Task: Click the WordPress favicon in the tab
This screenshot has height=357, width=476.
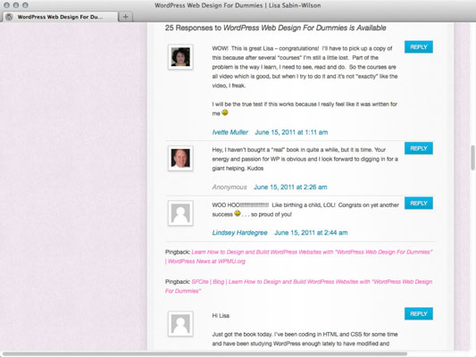Action: click(x=9, y=17)
